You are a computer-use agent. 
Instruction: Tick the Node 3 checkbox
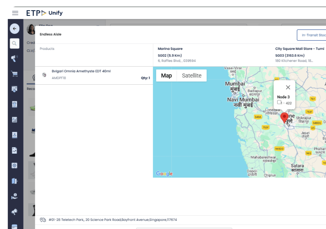pyautogui.click(x=279, y=102)
